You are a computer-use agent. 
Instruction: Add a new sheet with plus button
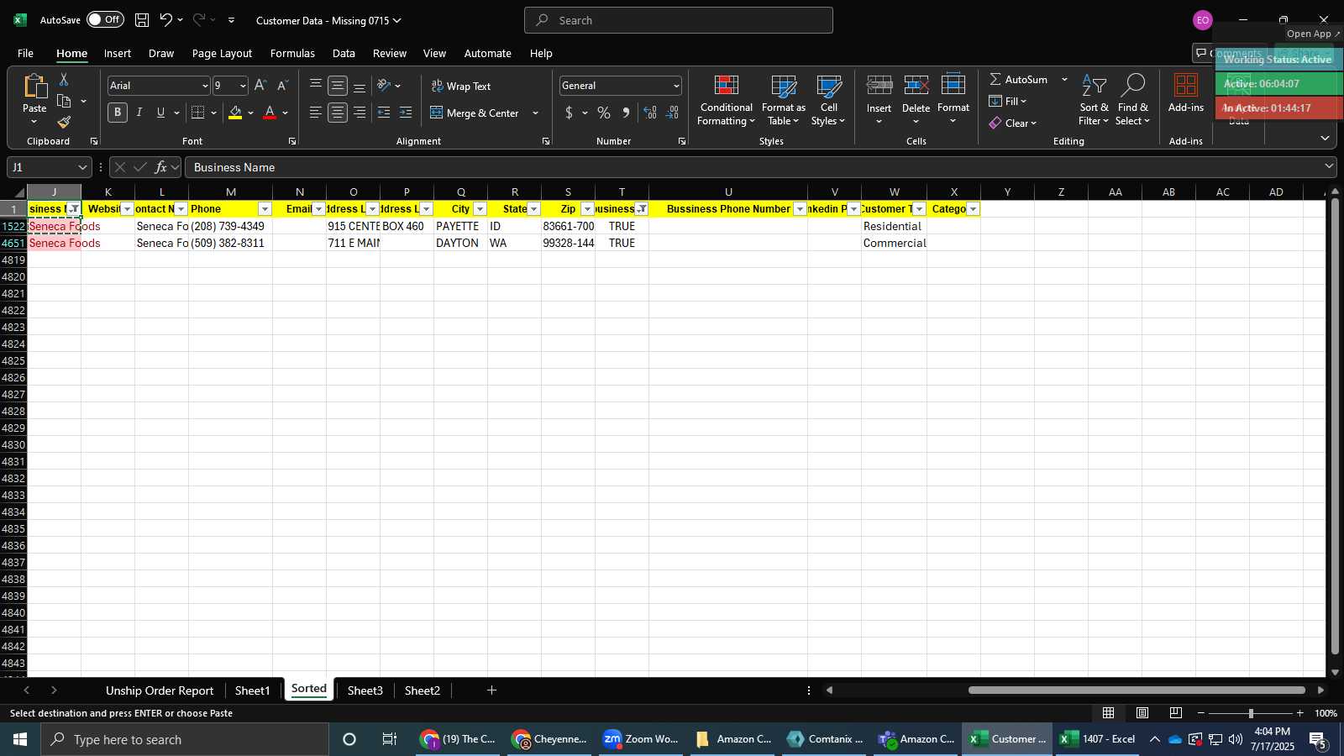pos(491,690)
